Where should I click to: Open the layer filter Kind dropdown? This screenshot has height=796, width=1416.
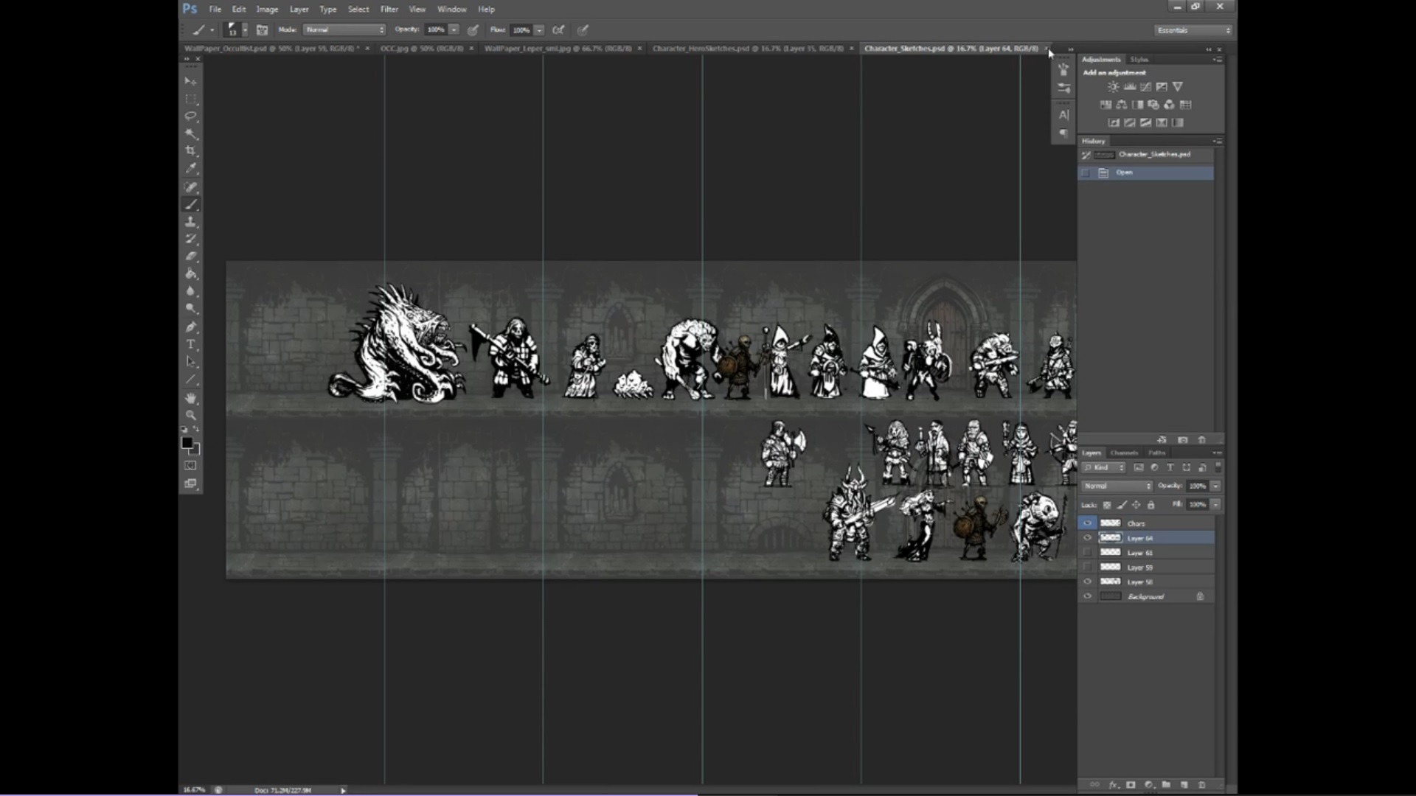tap(1104, 468)
